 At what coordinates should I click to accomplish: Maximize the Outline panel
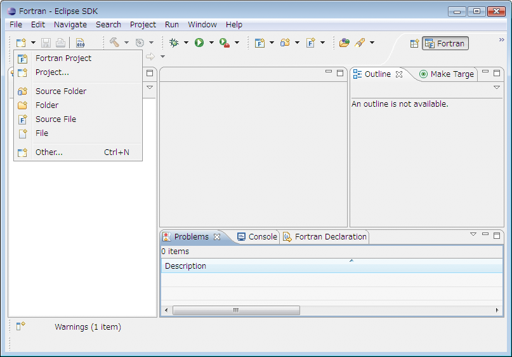(x=497, y=73)
